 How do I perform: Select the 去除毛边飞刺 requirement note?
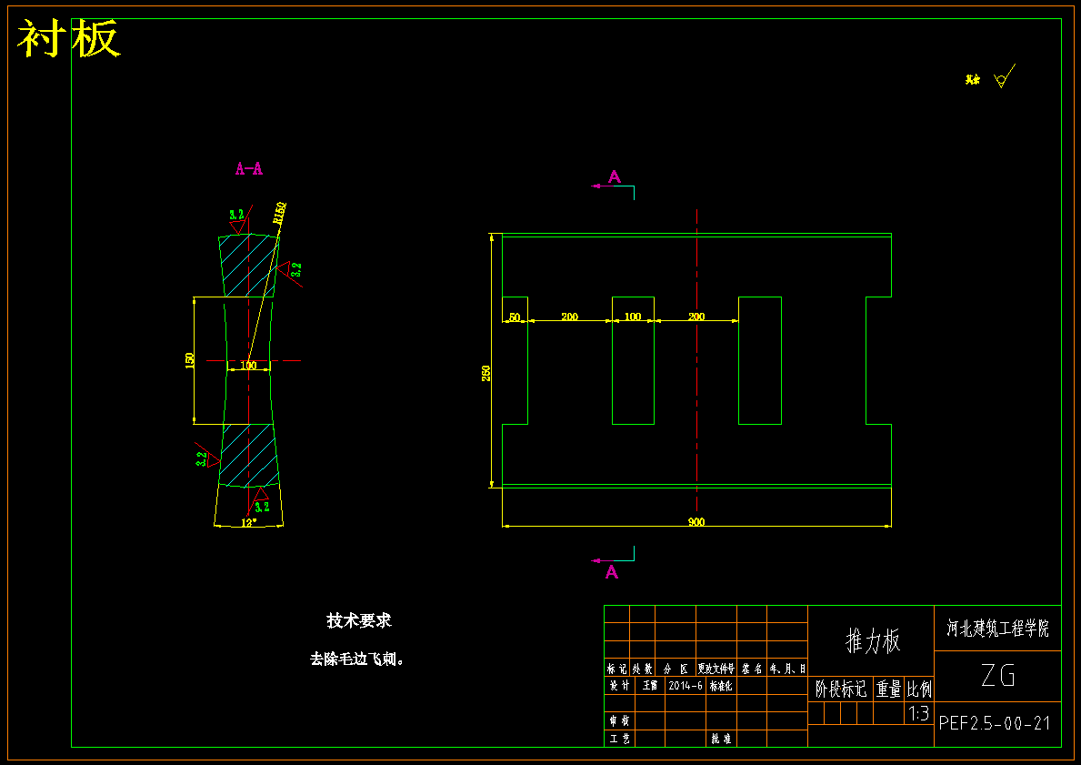(356, 659)
